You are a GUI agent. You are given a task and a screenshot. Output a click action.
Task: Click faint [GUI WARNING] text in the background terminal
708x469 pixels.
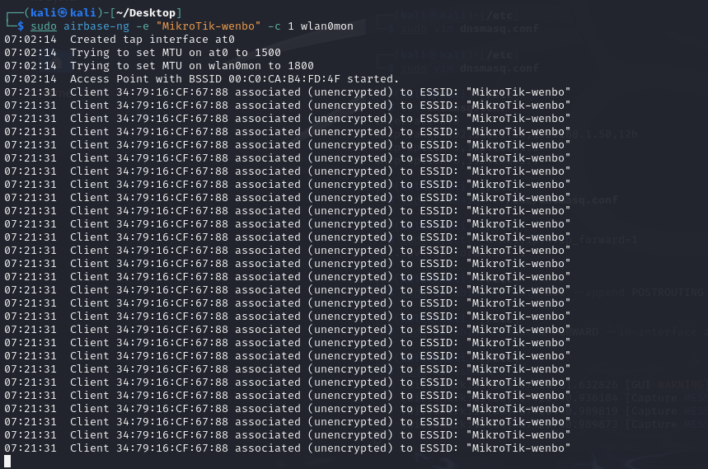(x=667, y=385)
